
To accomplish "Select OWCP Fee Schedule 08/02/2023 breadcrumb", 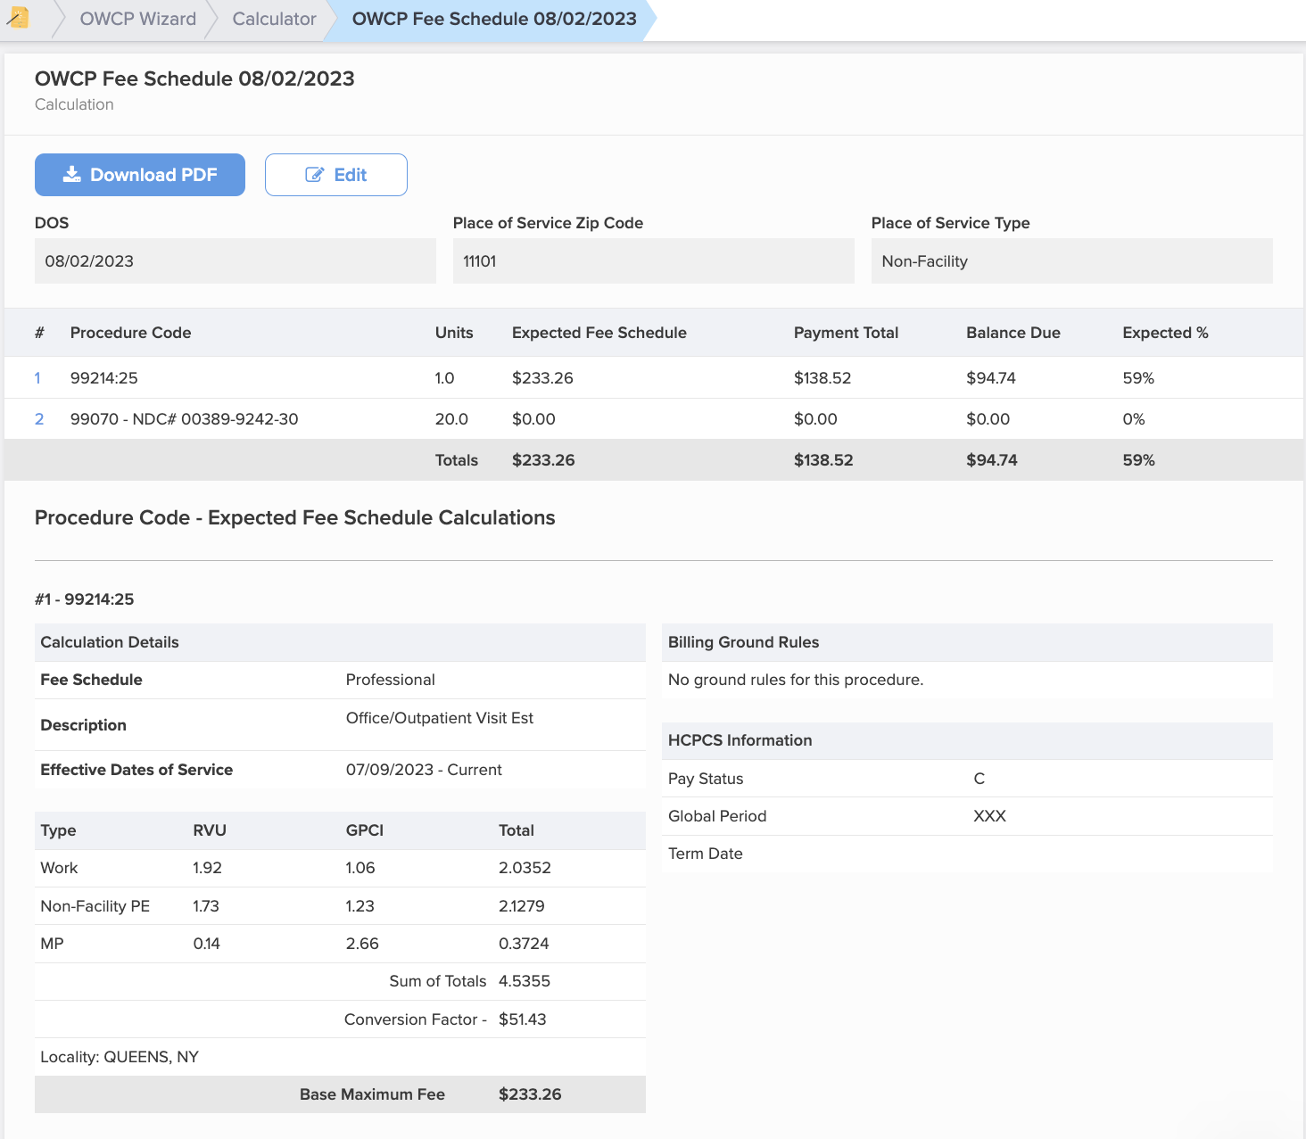I will [493, 20].
